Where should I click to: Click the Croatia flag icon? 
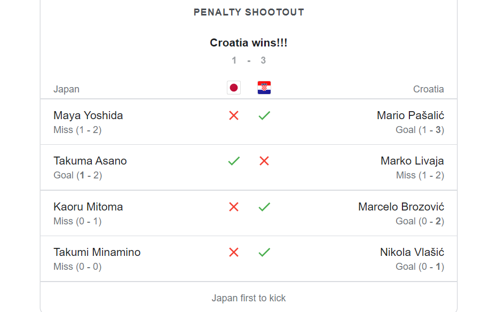[x=264, y=88]
